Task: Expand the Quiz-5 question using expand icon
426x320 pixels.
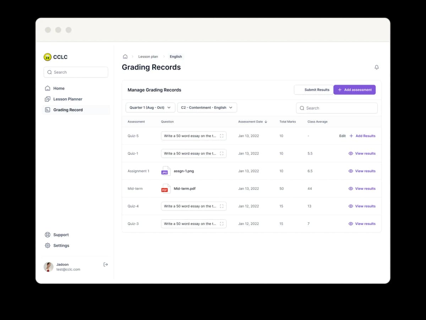Action: (222, 136)
